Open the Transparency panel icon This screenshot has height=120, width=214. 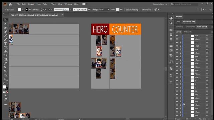(x=171, y=55)
